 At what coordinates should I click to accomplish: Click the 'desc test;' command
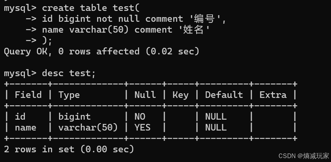click(x=69, y=73)
